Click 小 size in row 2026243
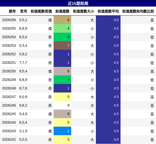This screenshot has width=156, height=144. click(92, 131)
